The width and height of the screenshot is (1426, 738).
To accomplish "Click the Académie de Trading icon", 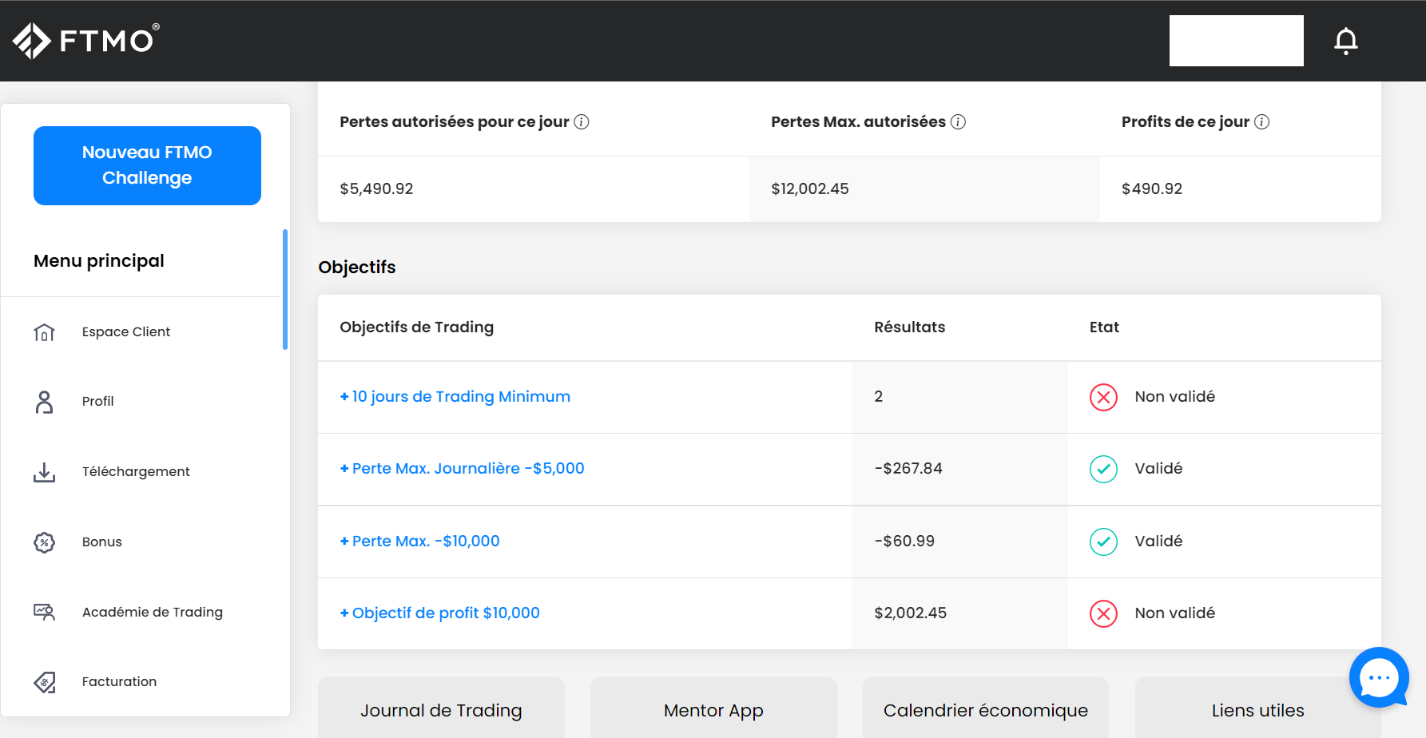I will coord(45,613).
